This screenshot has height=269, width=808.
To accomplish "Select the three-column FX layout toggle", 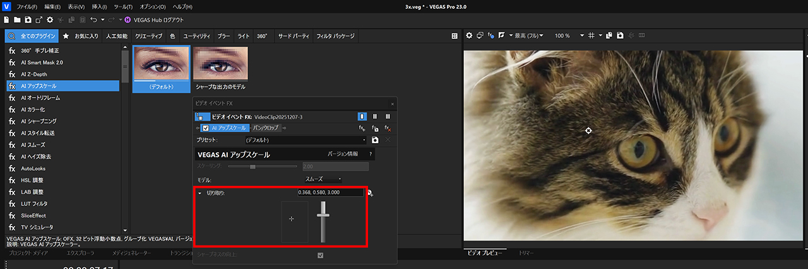I will point(388,117).
